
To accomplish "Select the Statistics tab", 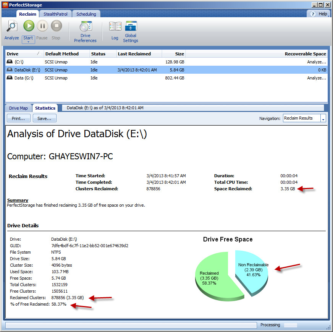I will coord(45,108).
